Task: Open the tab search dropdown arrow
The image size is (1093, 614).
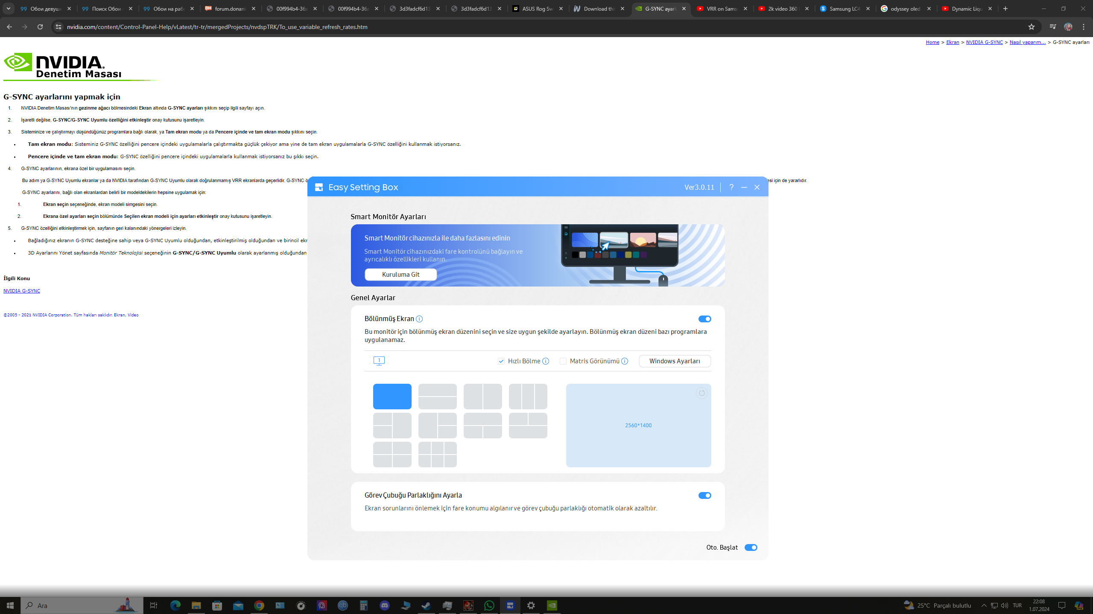Action: 8,9
